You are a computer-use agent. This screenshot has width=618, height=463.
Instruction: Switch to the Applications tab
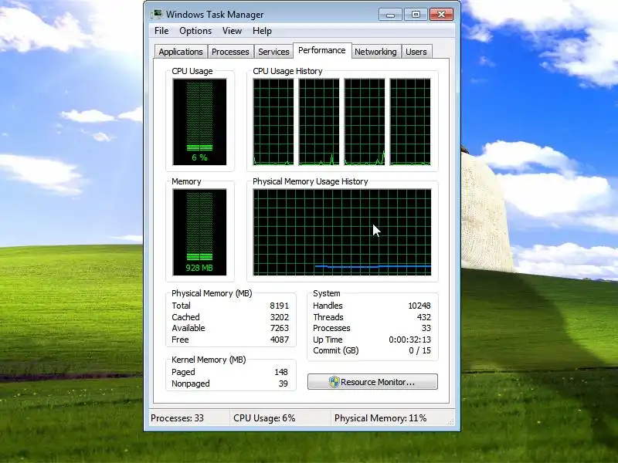point(181,52)
